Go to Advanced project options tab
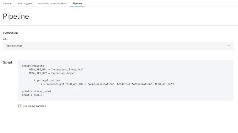238x133 pixels. [52, 3]
